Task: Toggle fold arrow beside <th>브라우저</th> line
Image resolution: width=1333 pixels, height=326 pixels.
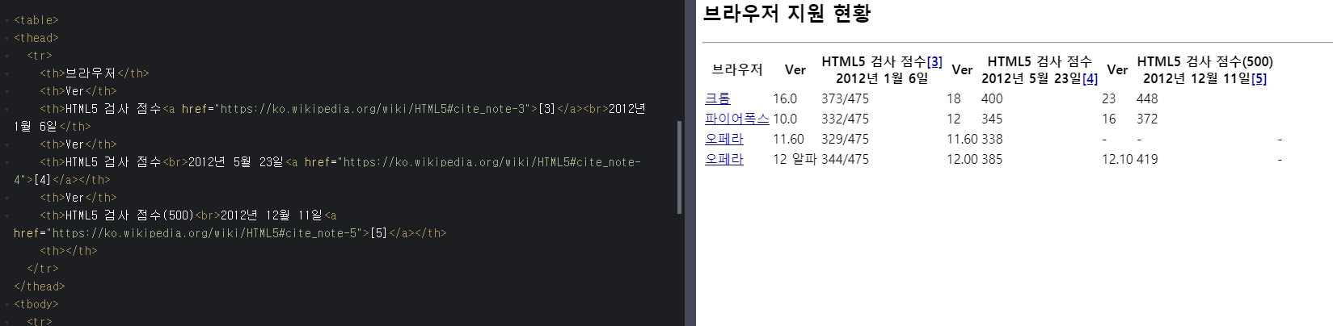Action: coord(6,73)
